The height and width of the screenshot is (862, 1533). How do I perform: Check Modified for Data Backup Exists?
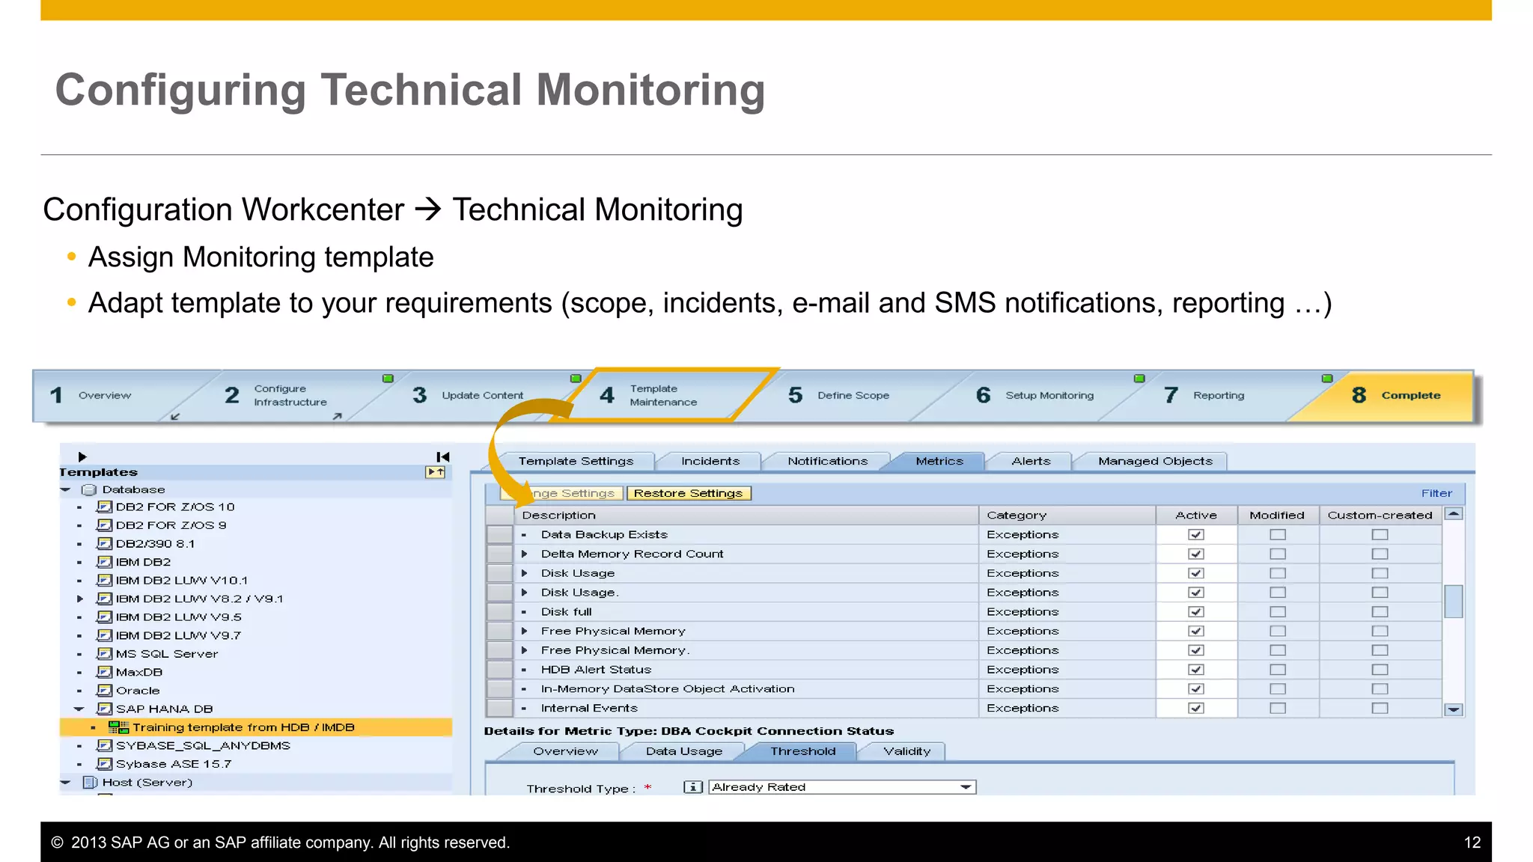click(x=1278, y=534)
